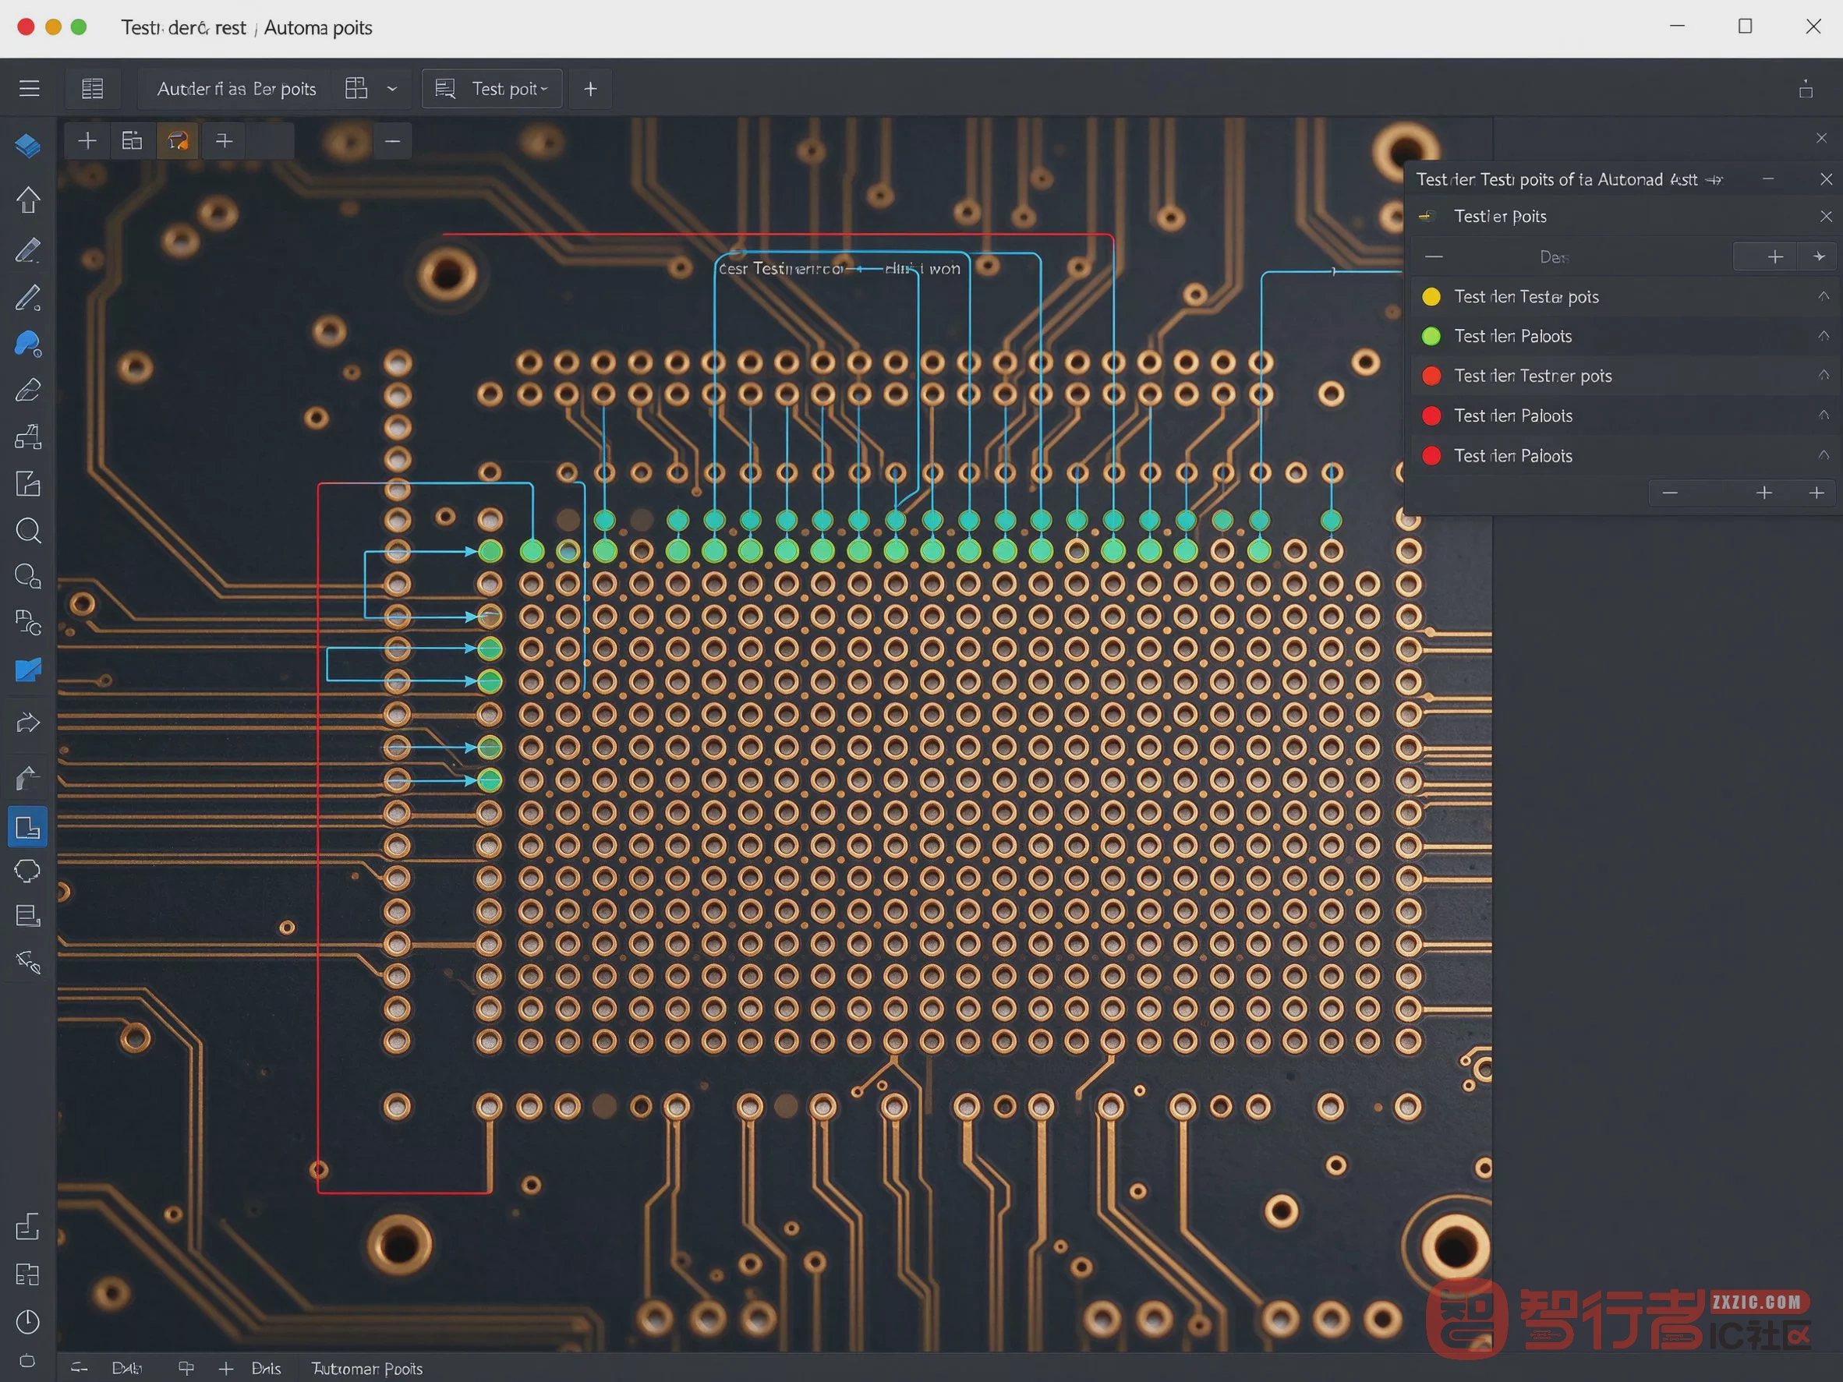Click the green swatch of Paloots
This screenshot has width=1843, height=1382.
[1431, 337]
